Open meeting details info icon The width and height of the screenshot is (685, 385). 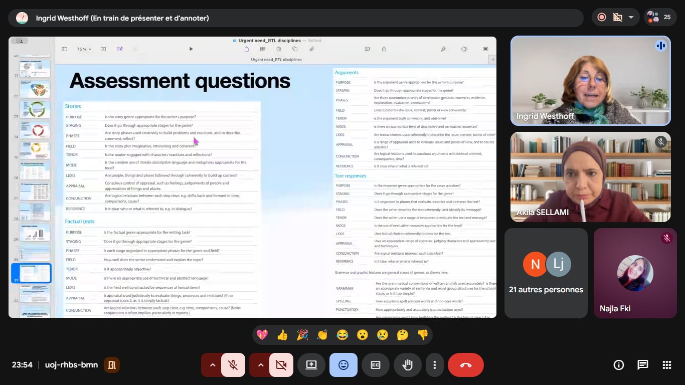(x=619, y=365)
